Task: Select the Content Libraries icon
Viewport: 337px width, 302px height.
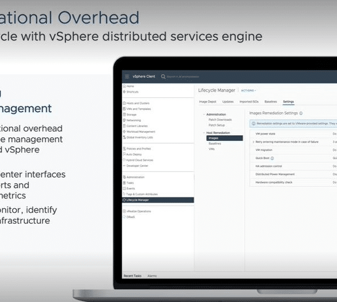Action: [x=124, y=126]
